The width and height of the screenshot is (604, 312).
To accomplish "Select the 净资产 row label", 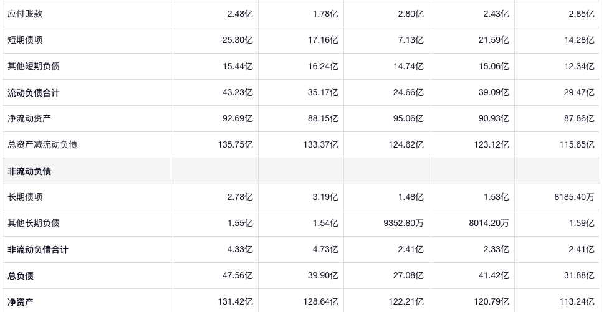I will (x=21, y=302).
